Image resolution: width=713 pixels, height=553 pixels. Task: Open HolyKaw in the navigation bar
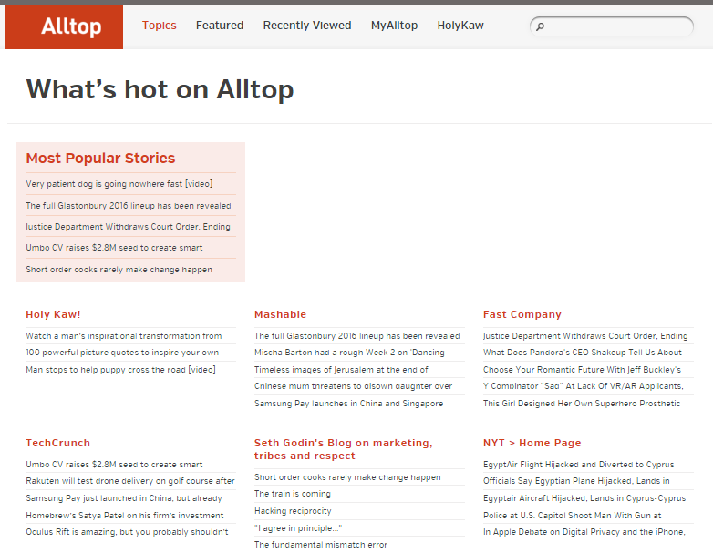[x=460, y=26]
